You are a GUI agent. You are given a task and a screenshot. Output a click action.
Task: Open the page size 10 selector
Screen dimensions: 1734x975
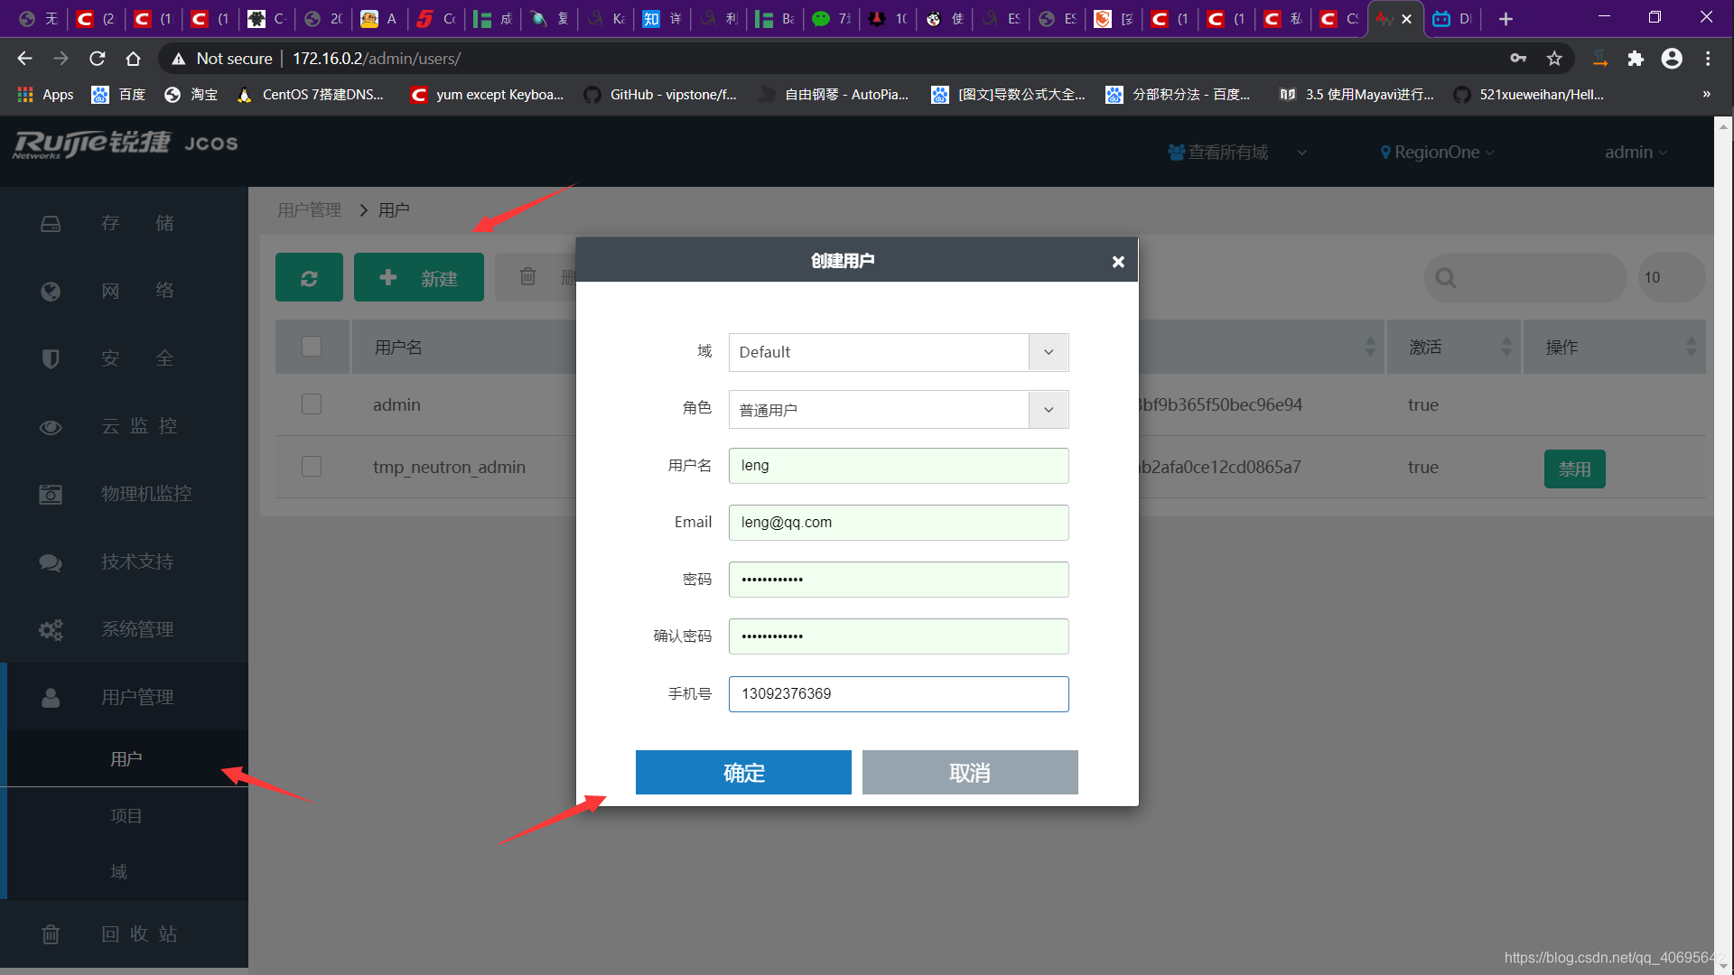tap(1671, 278)
